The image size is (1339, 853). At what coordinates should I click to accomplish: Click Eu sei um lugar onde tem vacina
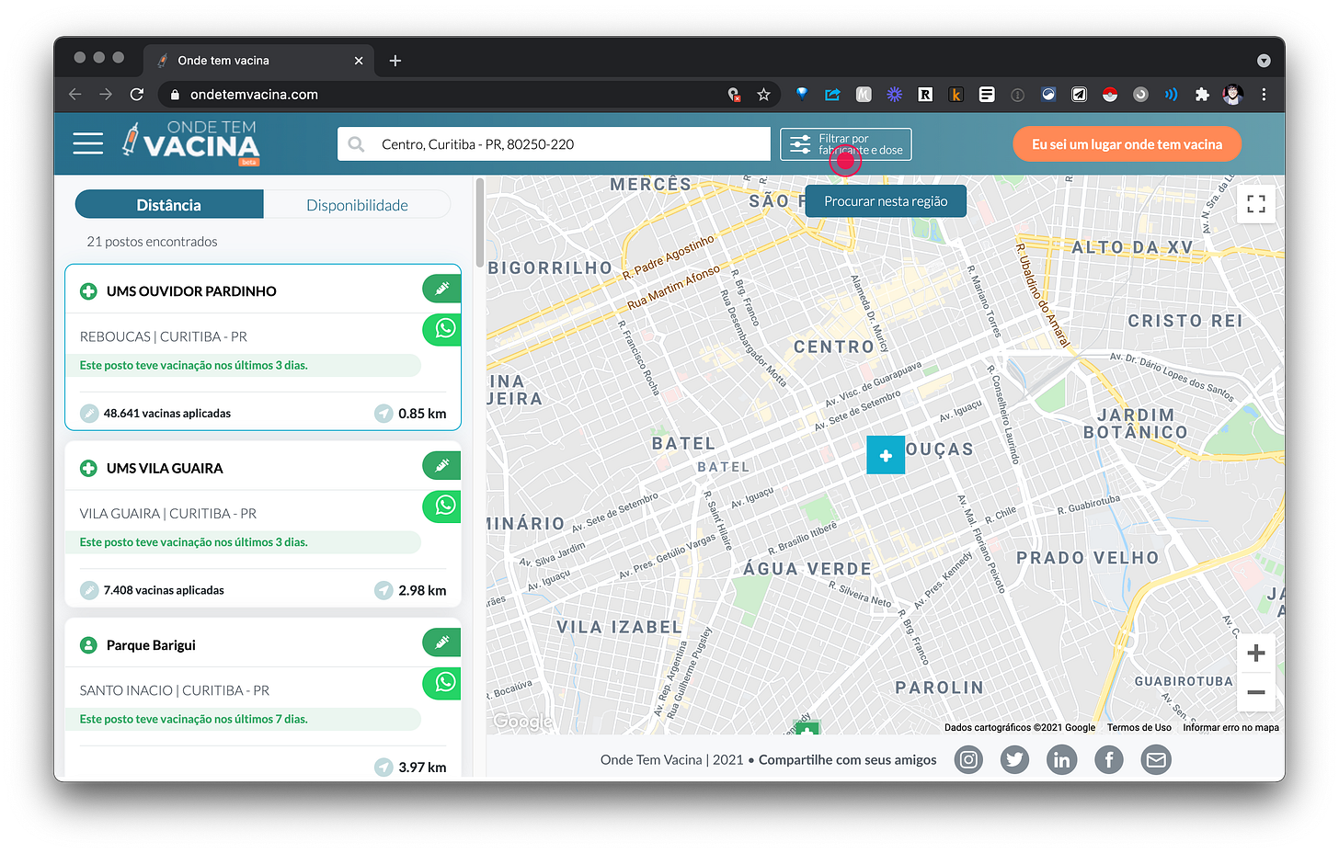1127,144
